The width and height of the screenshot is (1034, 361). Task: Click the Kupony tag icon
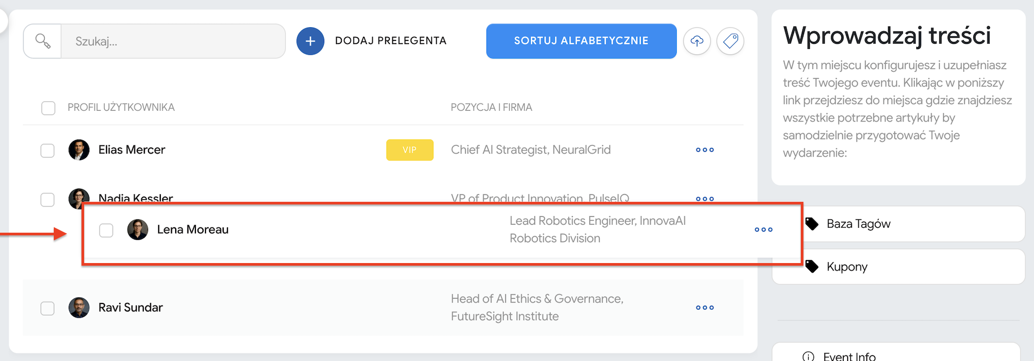[812, 266]
